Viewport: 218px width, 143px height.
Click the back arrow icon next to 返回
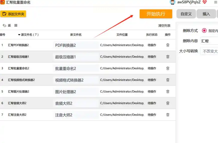4,25
